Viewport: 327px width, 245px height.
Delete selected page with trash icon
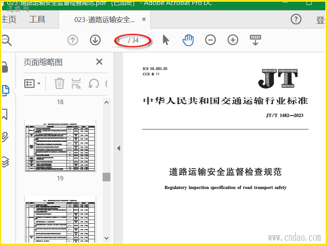[x=59, y=84]
